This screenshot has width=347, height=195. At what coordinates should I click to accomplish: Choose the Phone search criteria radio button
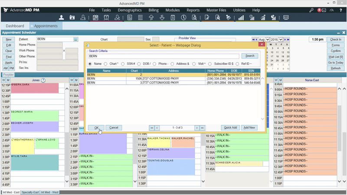154,64
